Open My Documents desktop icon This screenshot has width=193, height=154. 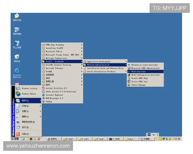click(17, 16)
